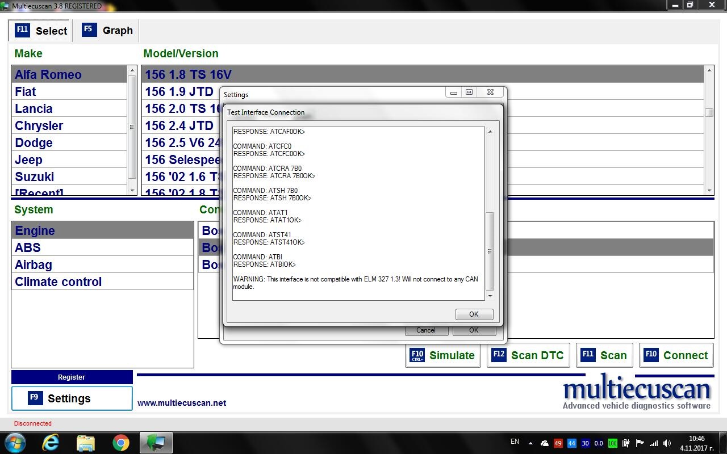727x454 pixels.
Task: Click OK in Test Interface Connection dialog
Action: click(x=474, y=314)
